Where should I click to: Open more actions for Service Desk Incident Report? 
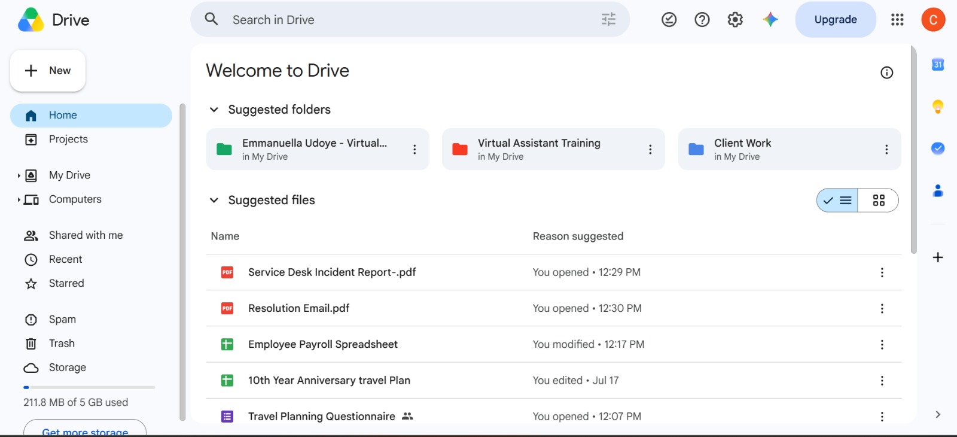point(882,272)
